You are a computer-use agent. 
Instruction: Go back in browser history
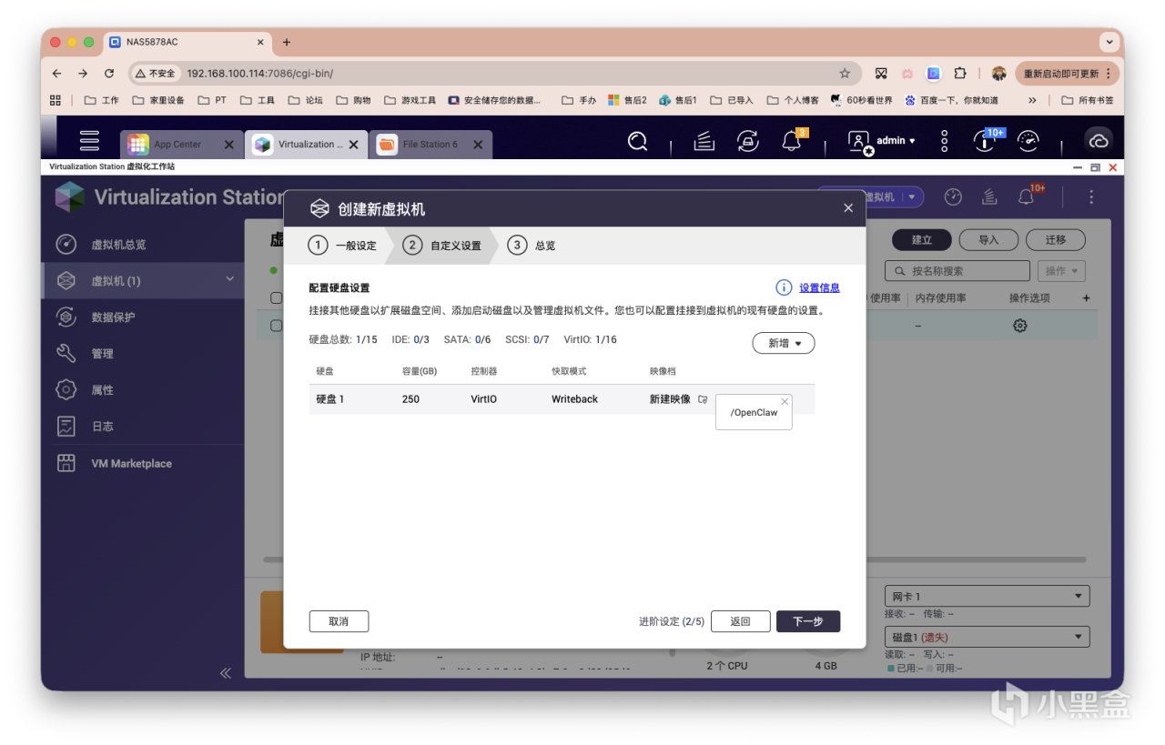(57, 74)
